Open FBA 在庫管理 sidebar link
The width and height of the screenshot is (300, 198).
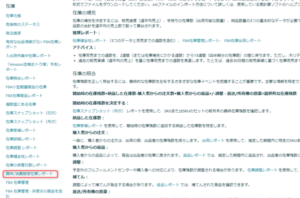point(17,183)
